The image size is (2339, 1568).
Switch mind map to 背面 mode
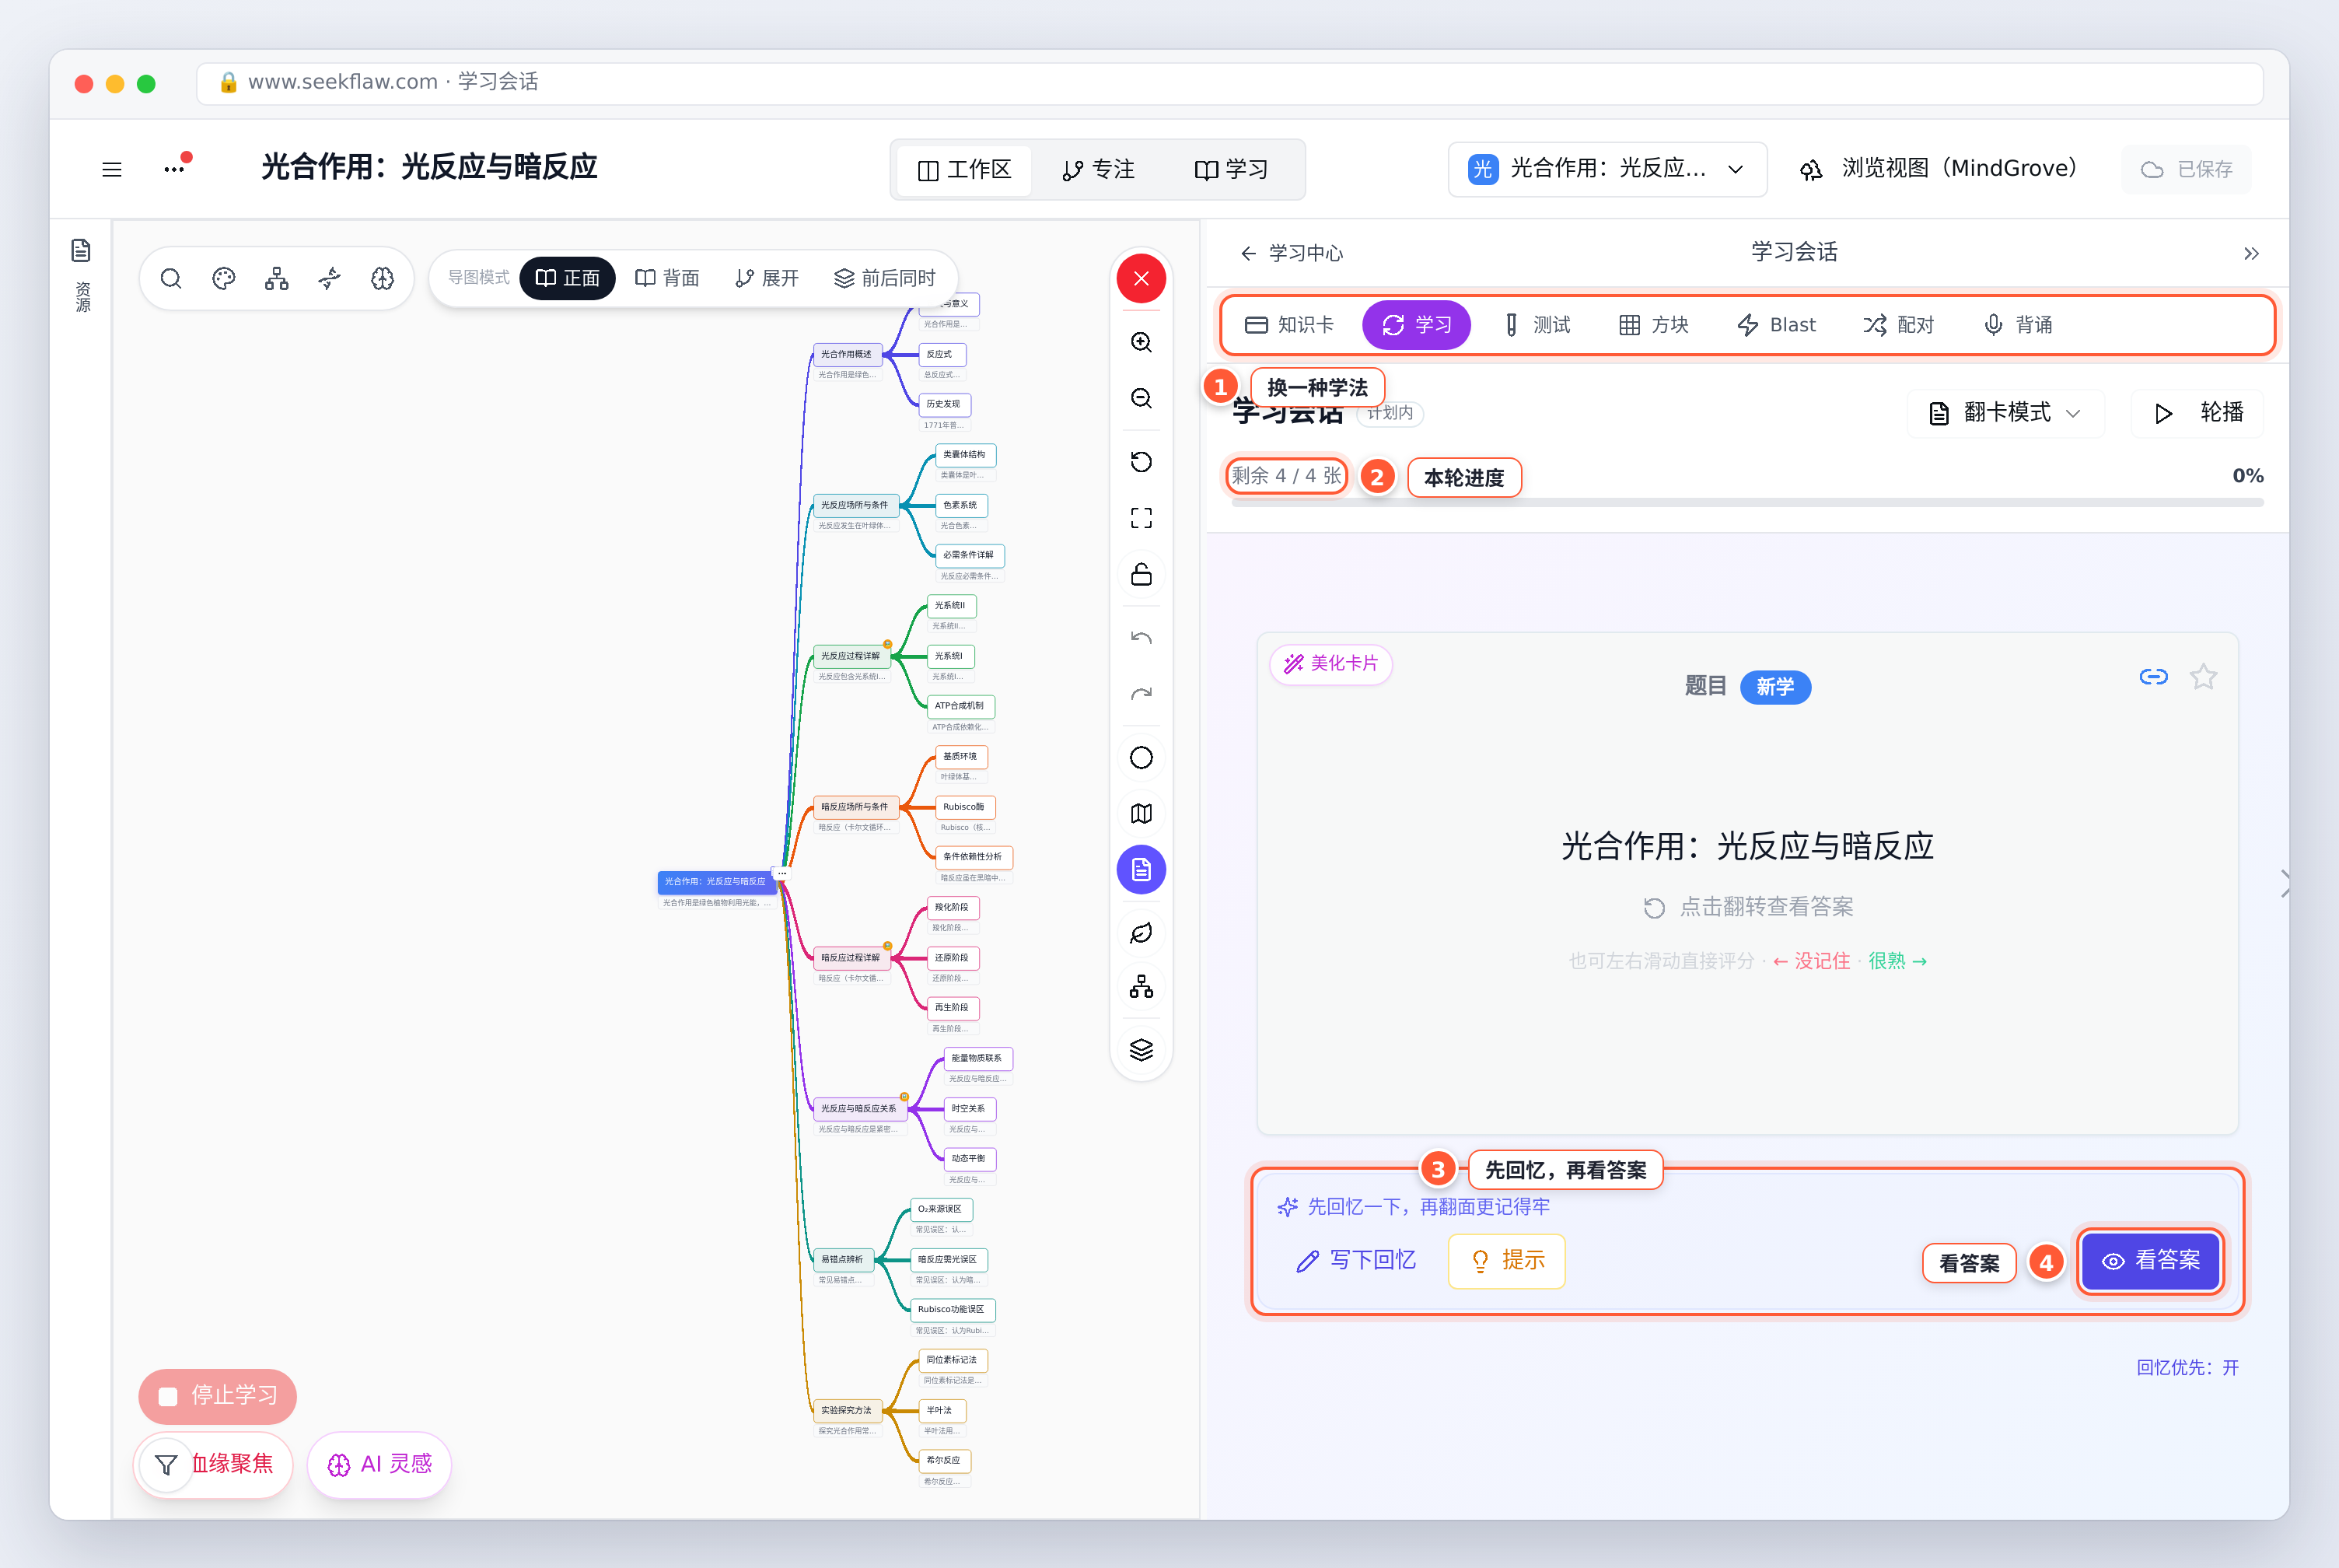click(x=668, y=278)
